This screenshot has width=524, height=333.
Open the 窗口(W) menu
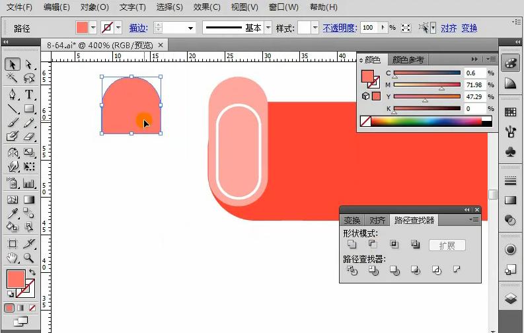[283, 7]
